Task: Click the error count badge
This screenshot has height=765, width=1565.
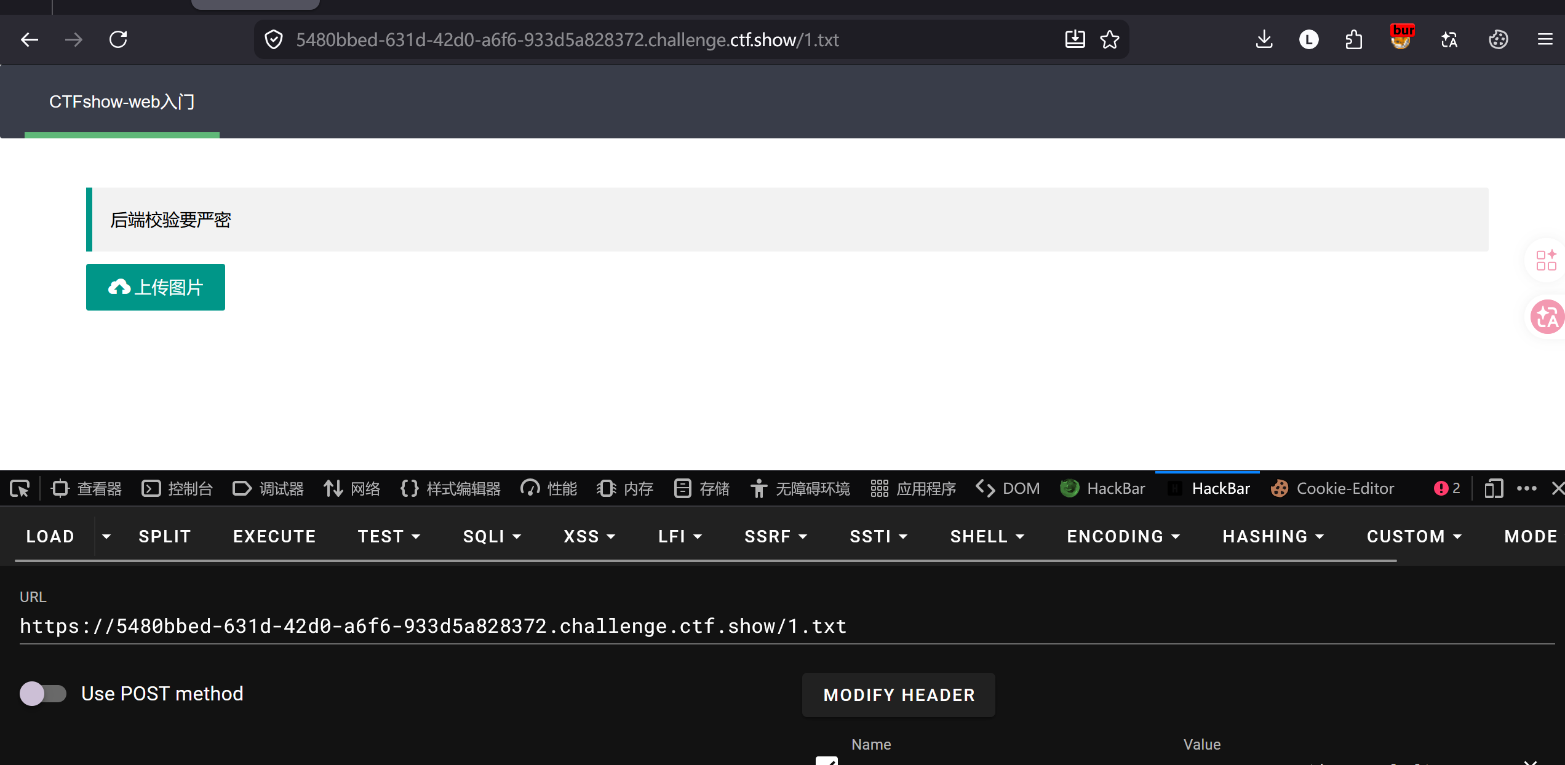Action: 1447,489
